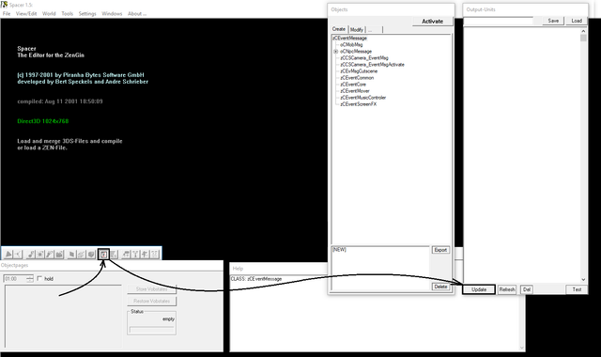Click the tilted cube toolbar icon
This screenshot has width=601, height=357.
coord(72,254)
